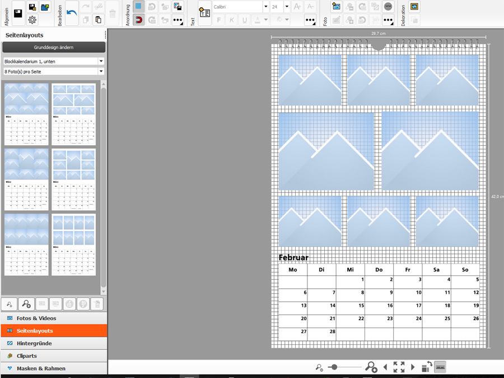Zoom out of the calendar page
504x378 pixels.
(x=319, y=367)
